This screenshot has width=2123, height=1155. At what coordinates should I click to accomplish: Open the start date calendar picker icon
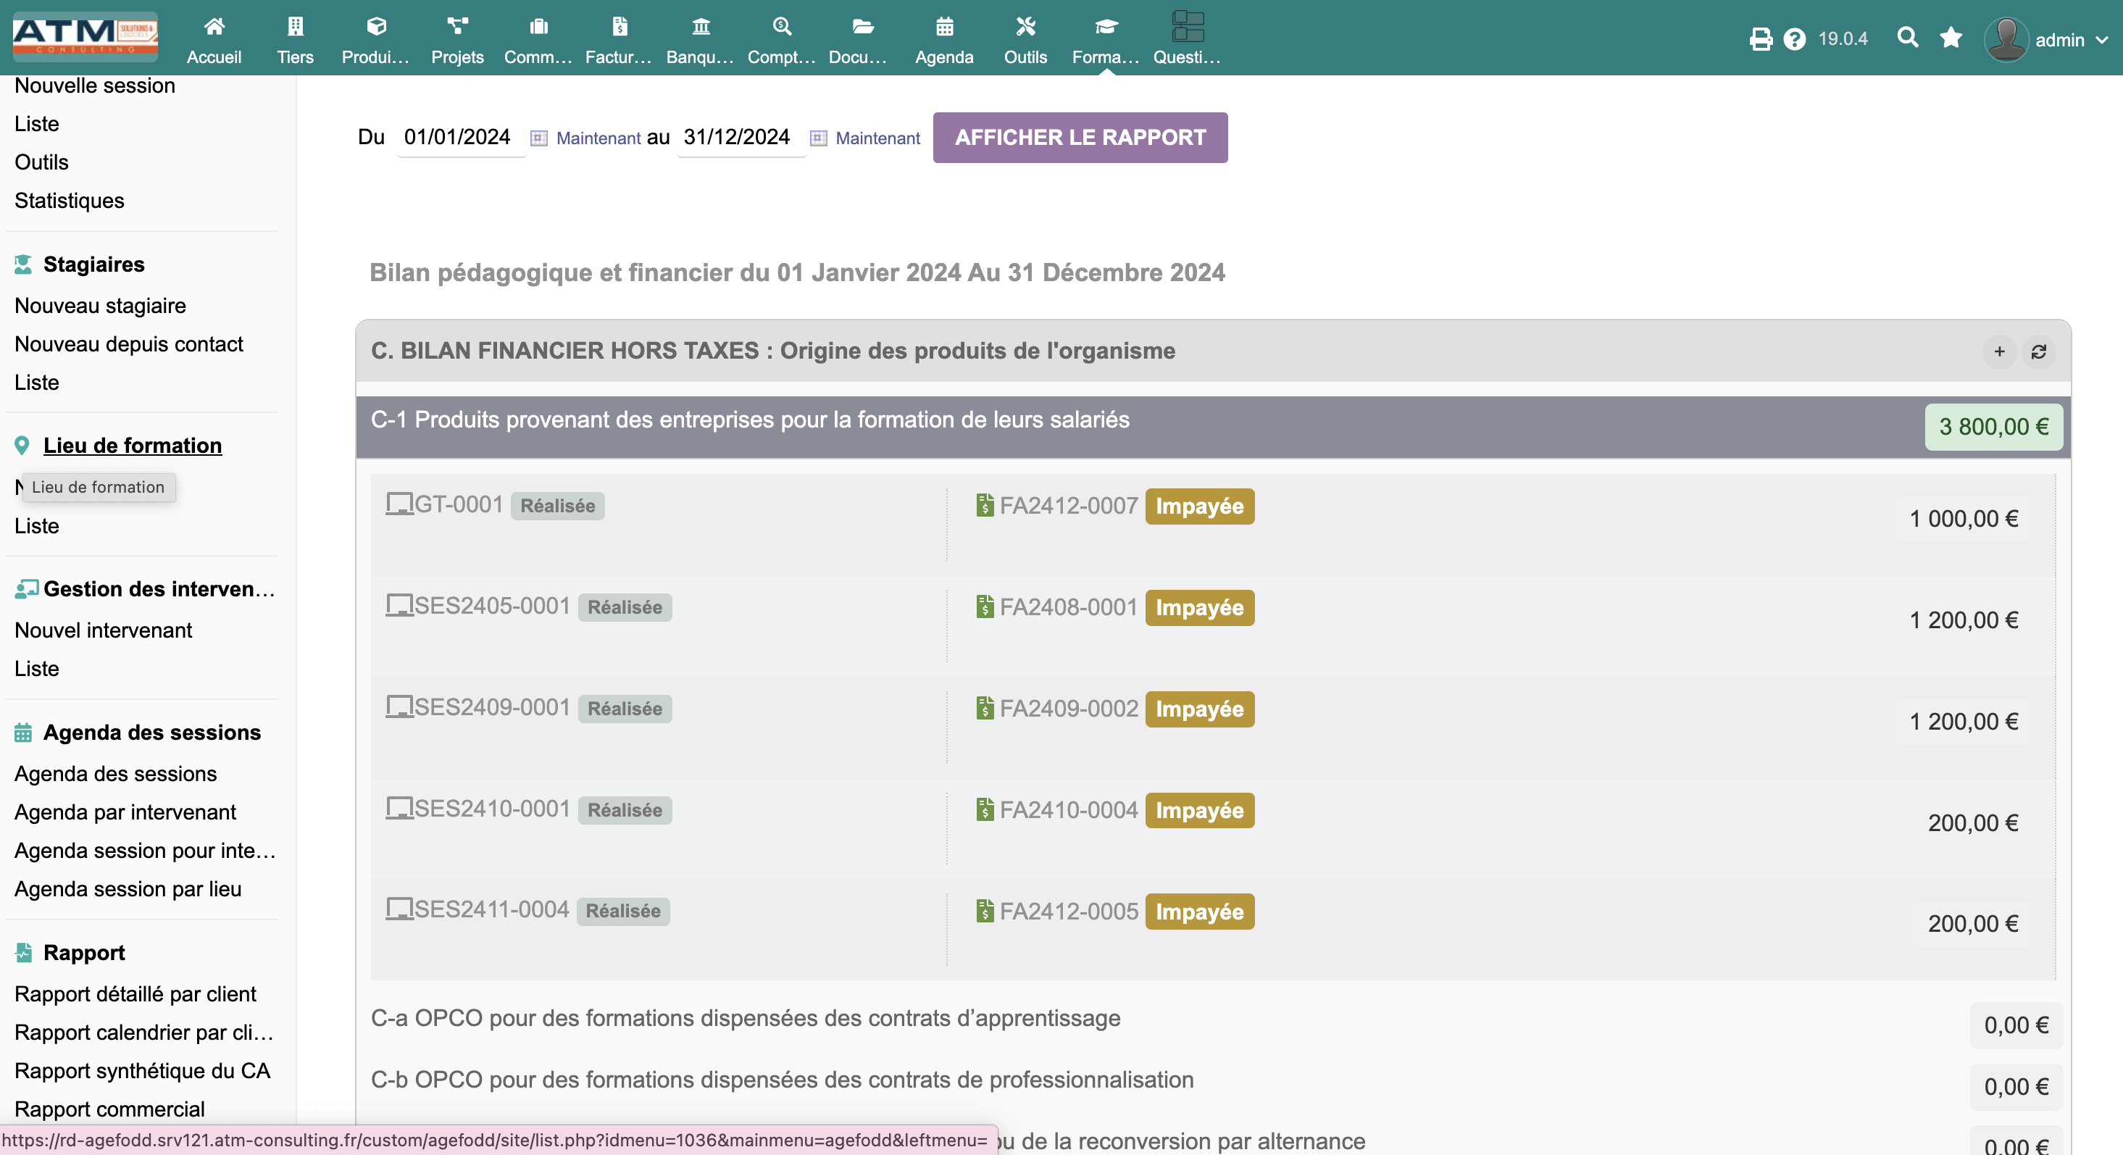[538, 138]
